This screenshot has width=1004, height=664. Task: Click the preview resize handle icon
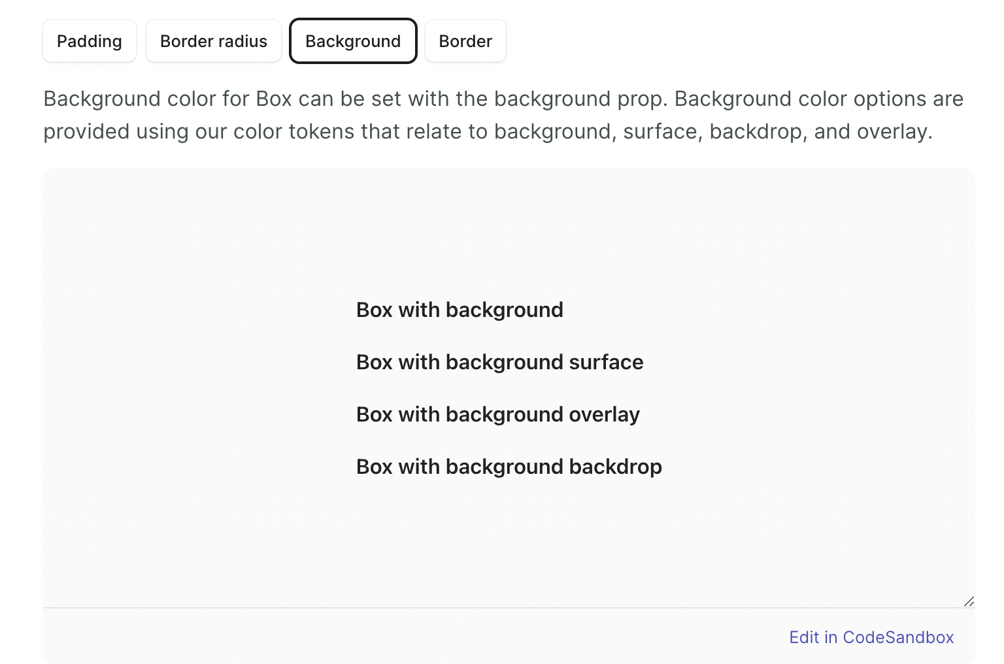pyautogui.click(x=969, y=601)
